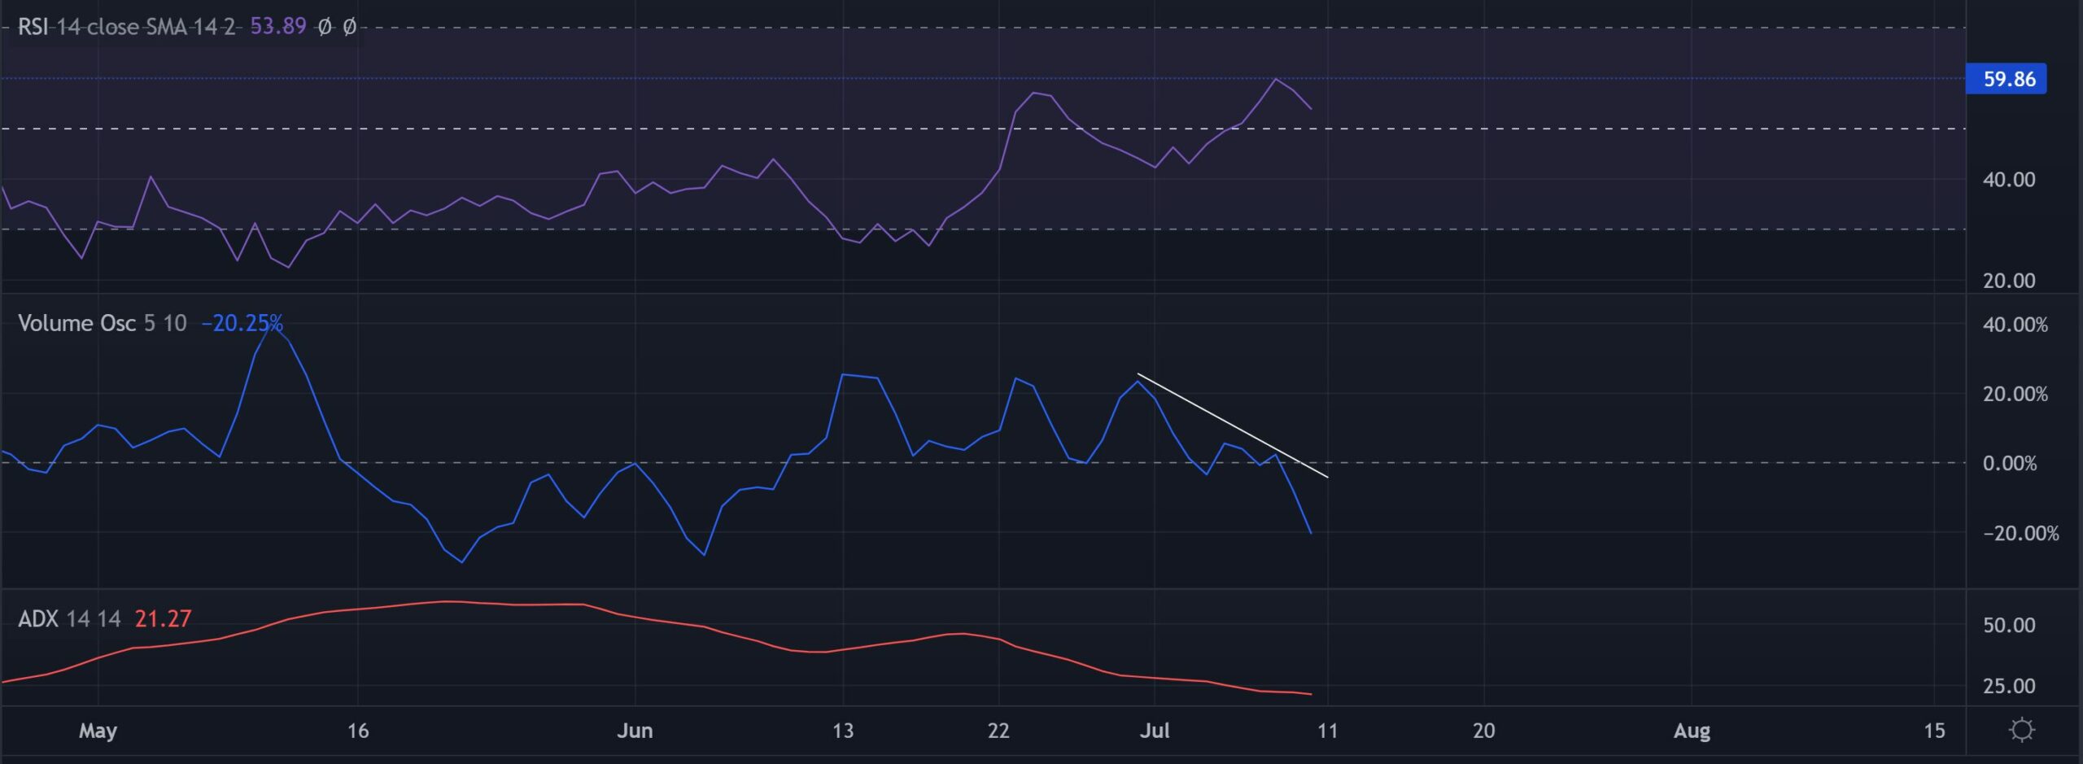Click 40.00% on Volume Osc scale
This screenshot has width=2083, height=764.
(2015, 325)
